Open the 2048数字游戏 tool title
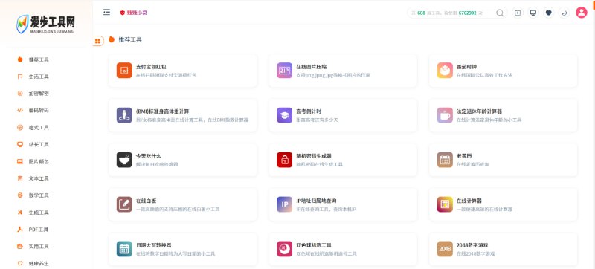 pyautogui.click(x=472, y=245)
